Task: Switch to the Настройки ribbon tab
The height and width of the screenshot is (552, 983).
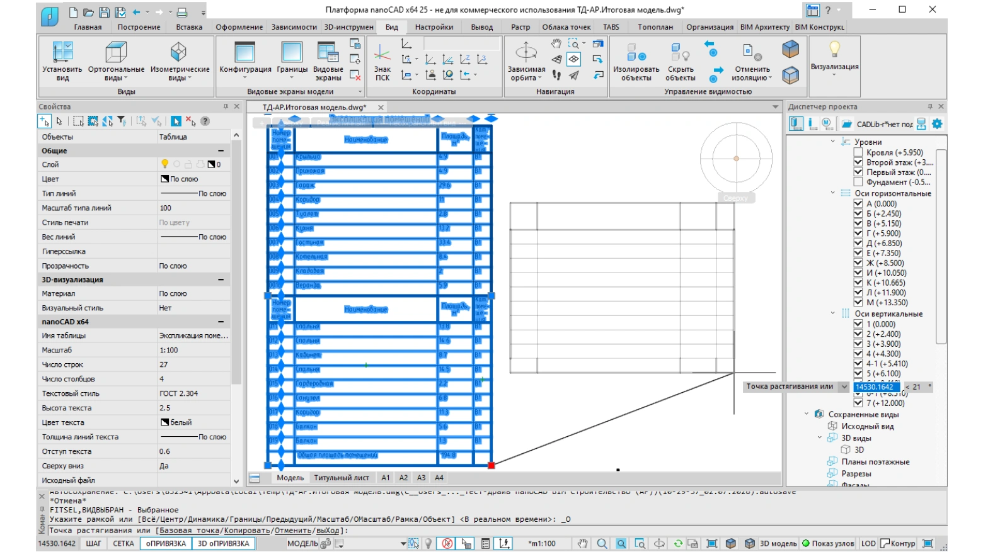Action: pos(434,27)
